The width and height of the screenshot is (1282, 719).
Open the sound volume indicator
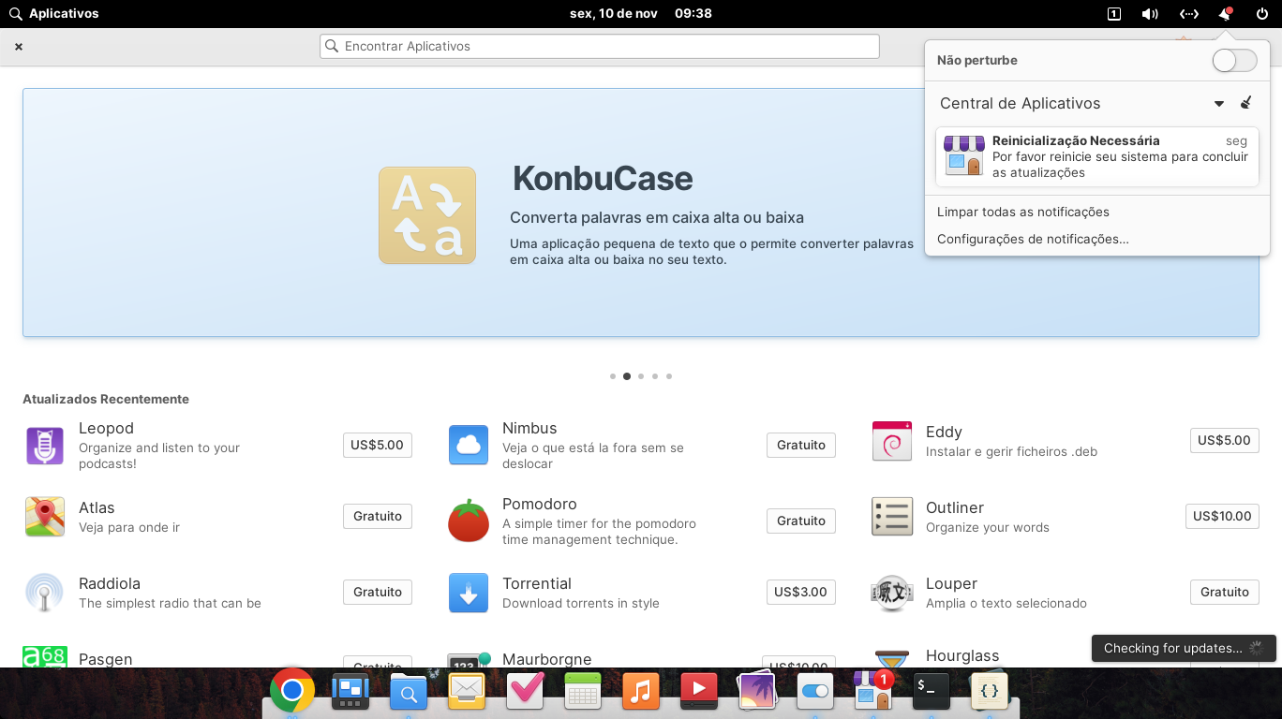point(1150,14)
